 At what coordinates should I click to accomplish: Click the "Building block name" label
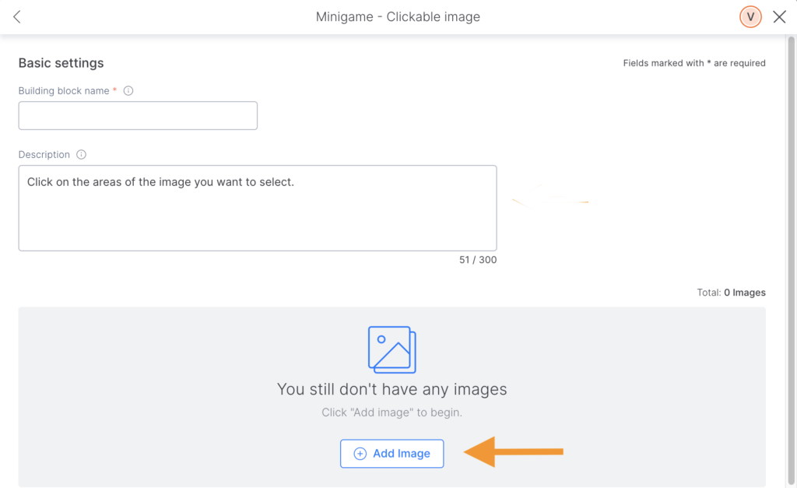coord(65,91)
